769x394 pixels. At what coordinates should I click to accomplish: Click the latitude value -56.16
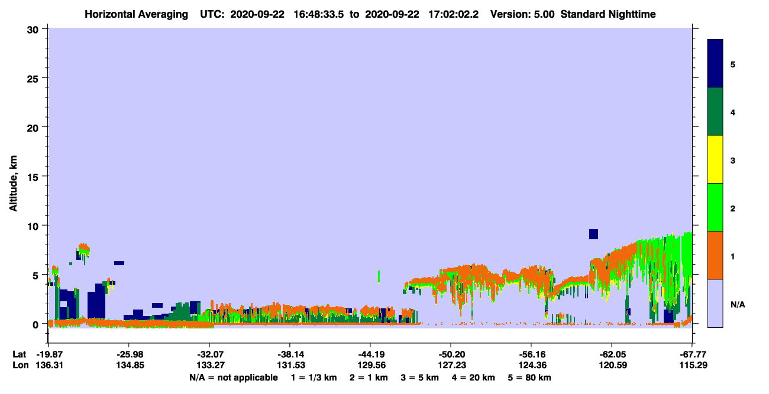click(x=531, y=354)
